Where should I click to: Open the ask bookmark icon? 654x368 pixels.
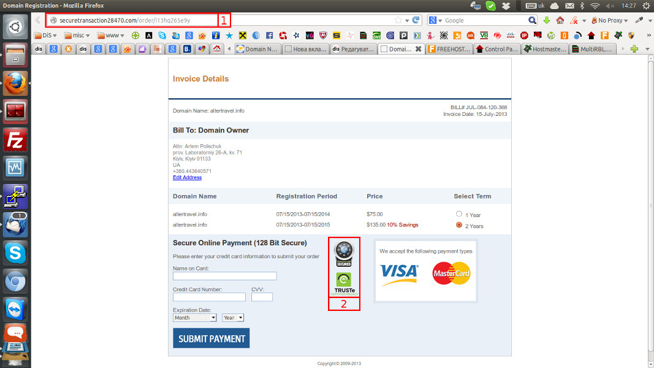471,36
